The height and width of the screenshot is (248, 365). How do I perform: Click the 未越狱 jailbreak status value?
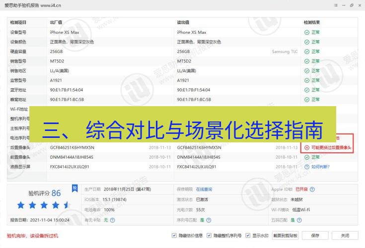point(297,200)
